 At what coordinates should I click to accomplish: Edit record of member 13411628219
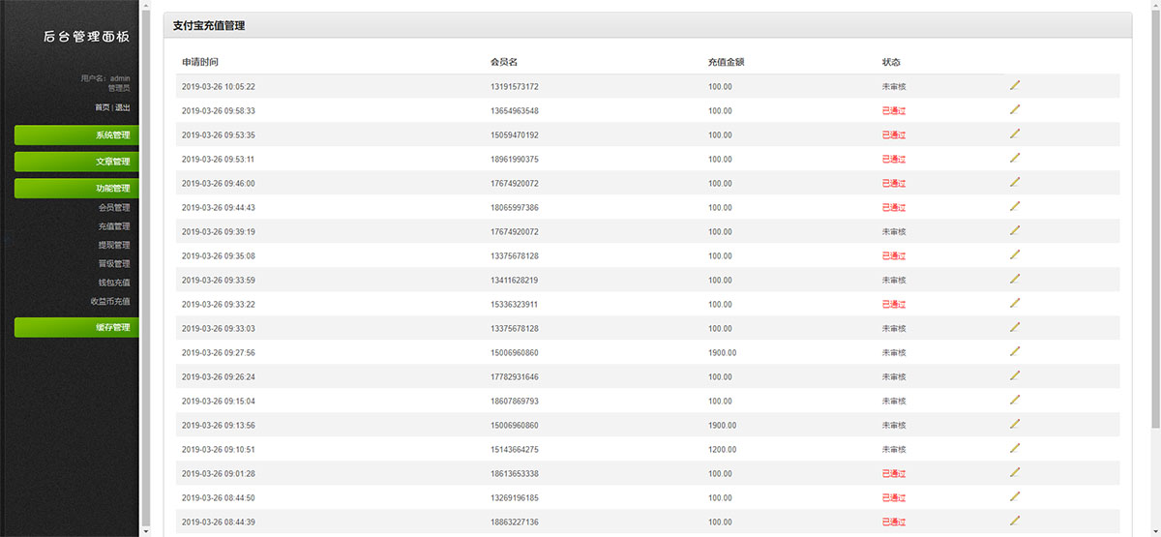pyautogui.click(x=1015, y=279)
